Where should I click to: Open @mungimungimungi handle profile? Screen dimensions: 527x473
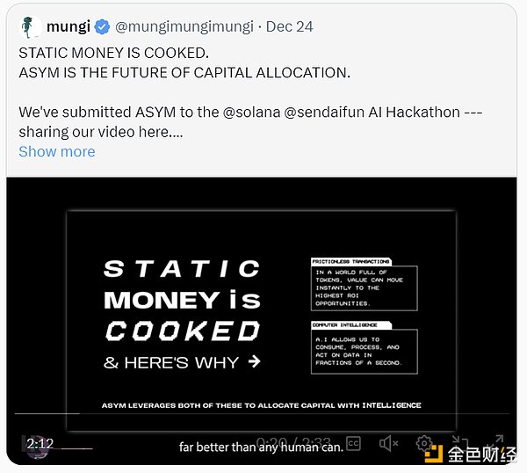point(183,27)
